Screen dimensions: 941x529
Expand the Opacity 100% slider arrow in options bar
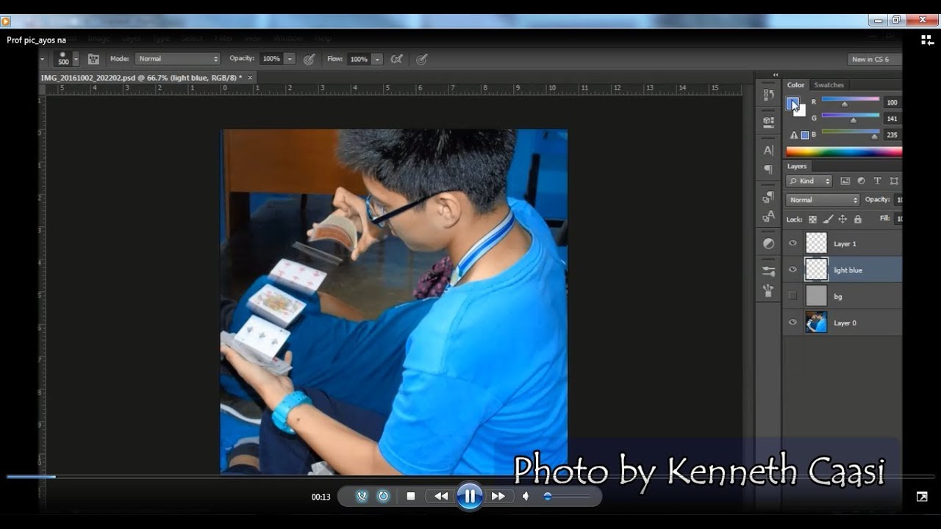click(290, 59)
